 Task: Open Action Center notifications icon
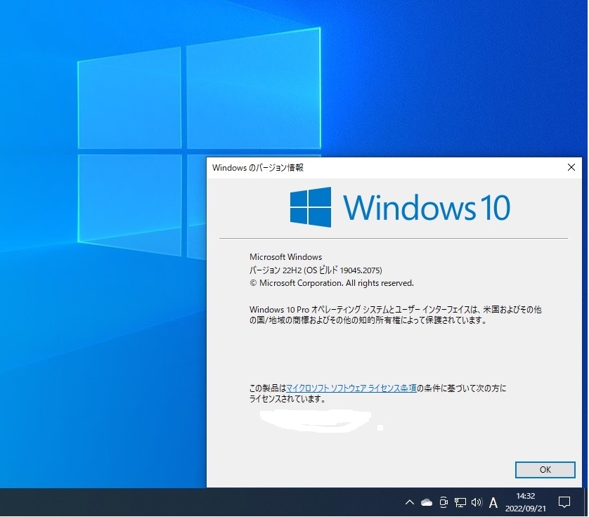[x=564, y=502]
